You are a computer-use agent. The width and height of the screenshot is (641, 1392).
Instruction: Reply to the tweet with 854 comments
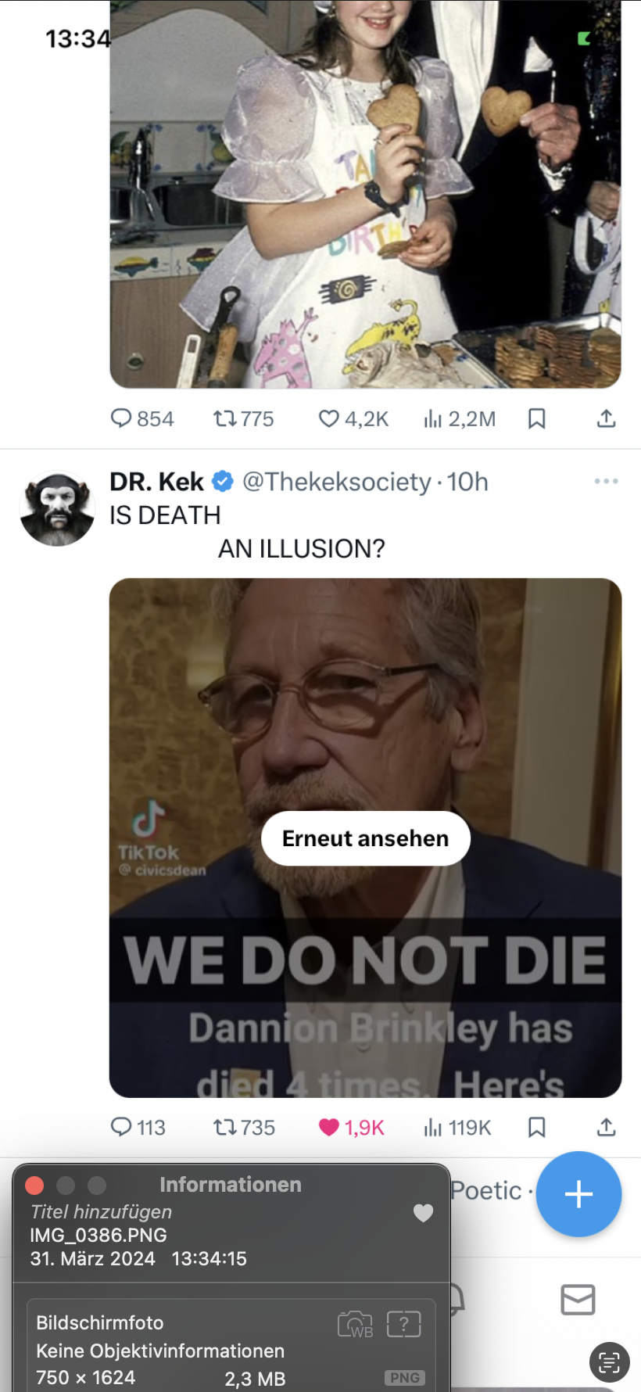[x=122, y=419]
